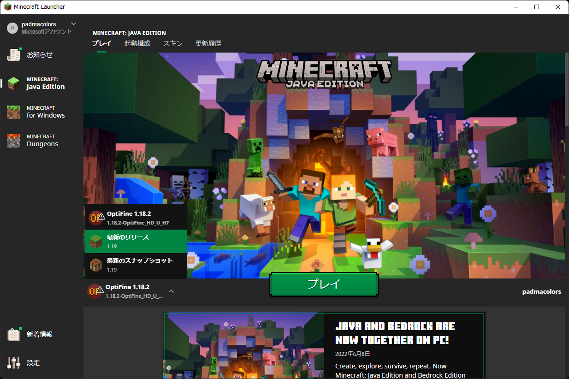Click Microsoftアカウント label

pos(47,32)
